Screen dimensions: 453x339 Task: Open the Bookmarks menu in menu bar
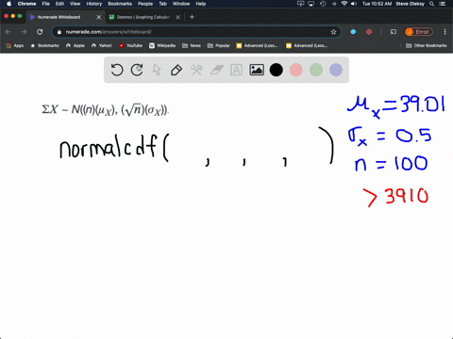pos(120,4)
